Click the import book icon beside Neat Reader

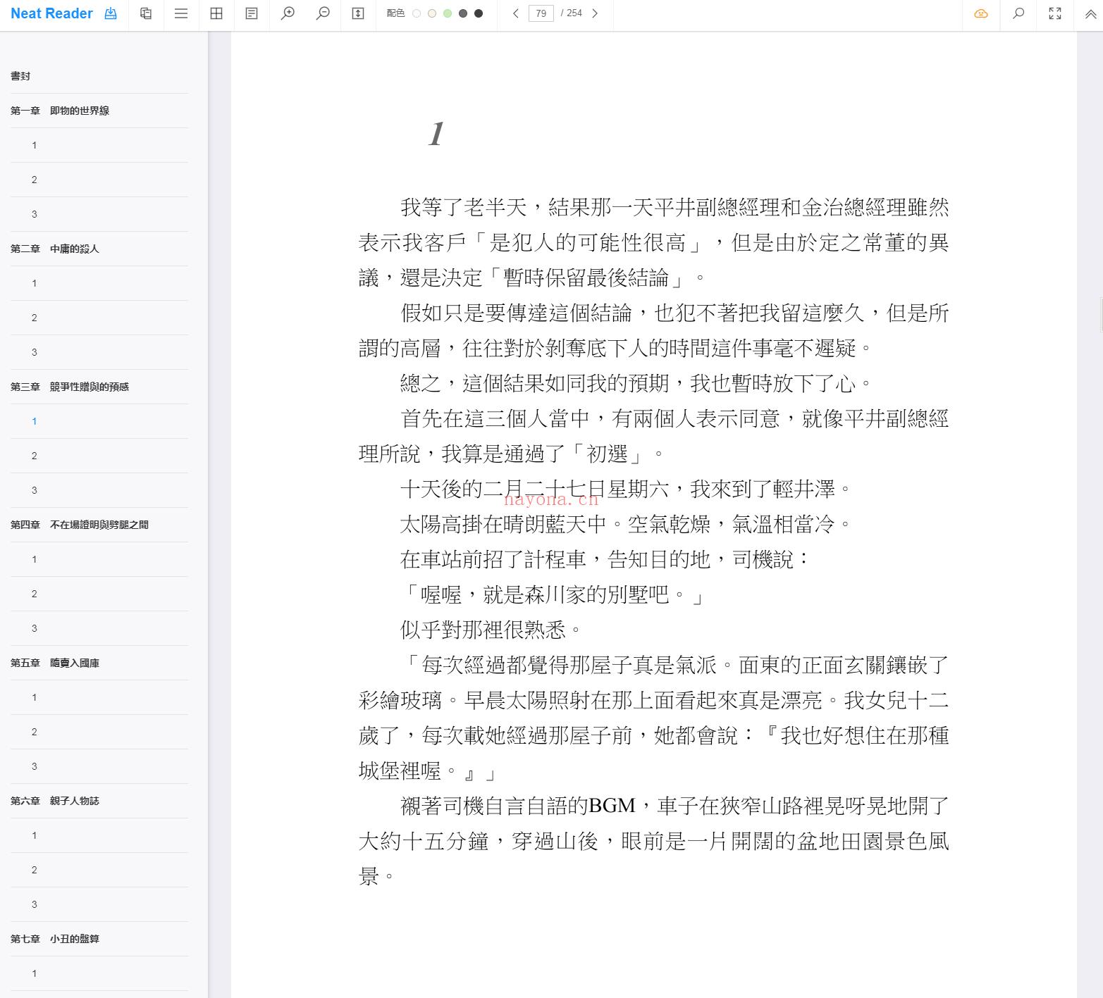point(111,13)
